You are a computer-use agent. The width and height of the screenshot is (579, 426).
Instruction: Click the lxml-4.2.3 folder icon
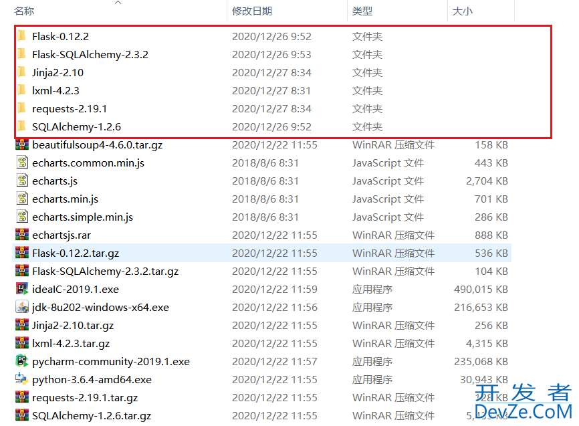coord(22,90)
